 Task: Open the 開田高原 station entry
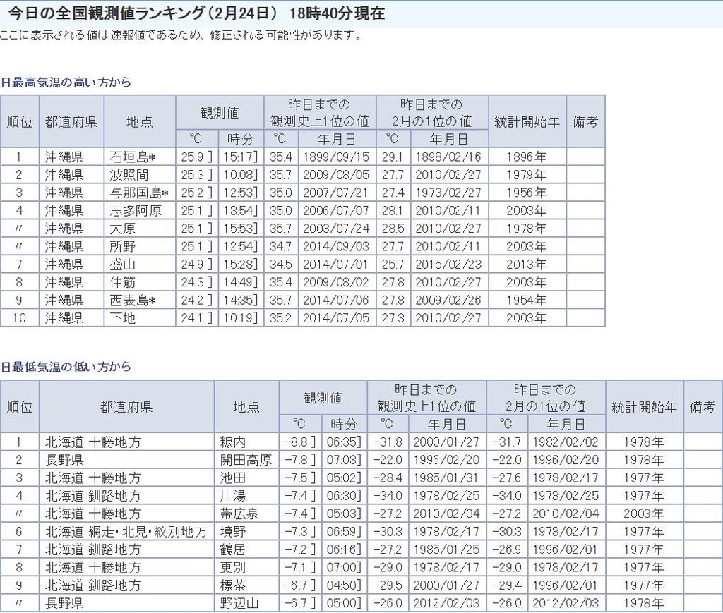point(246,460)
